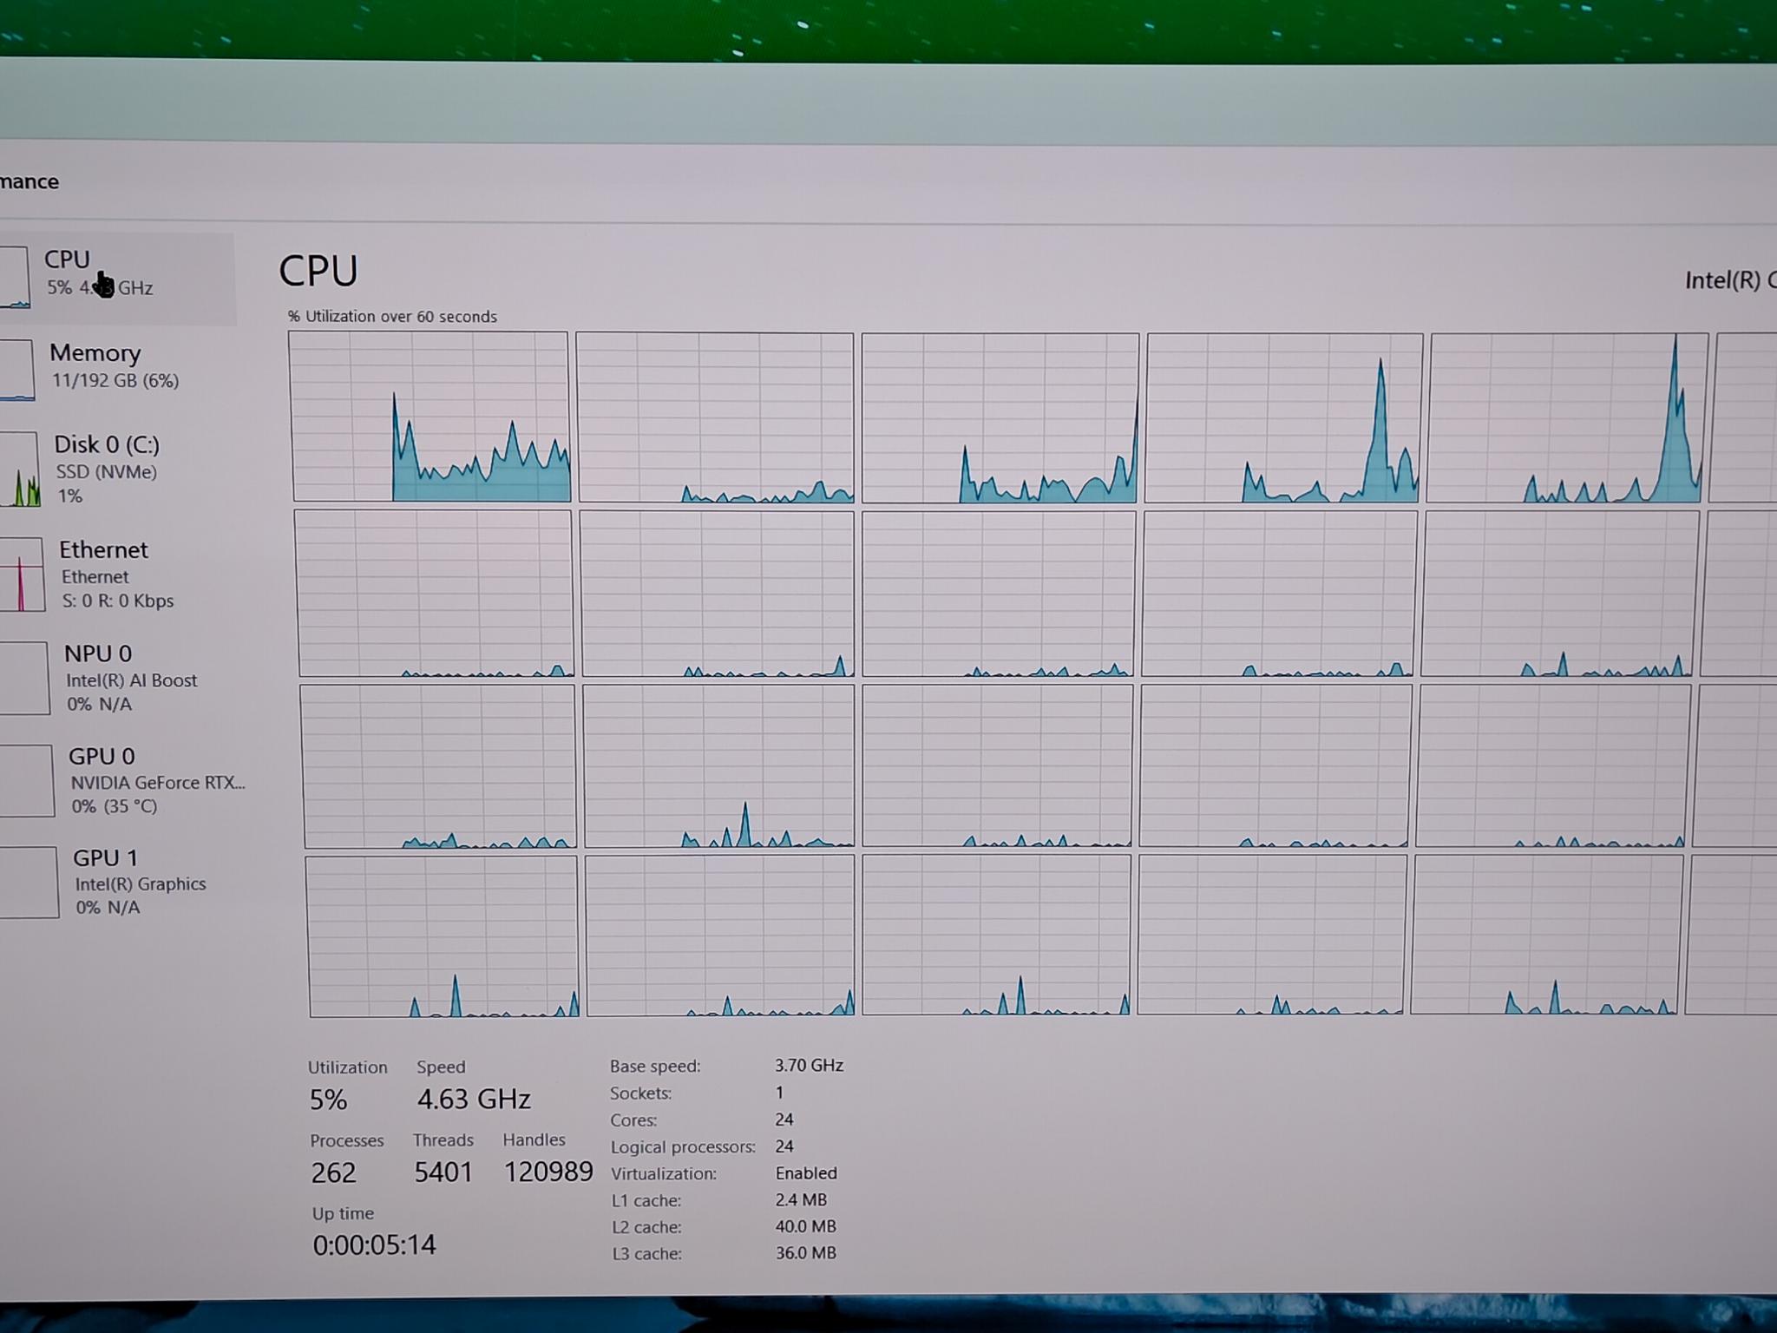Click the '% Utilization over 60 seconds' label
Screen dimensions: 1777x1333
[392, 316]
